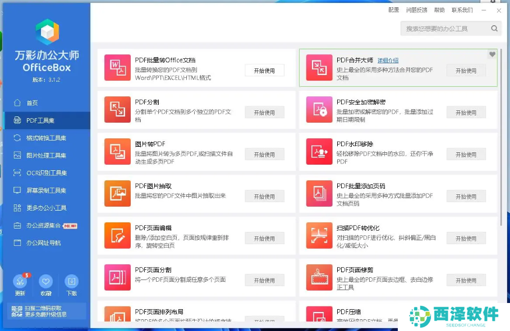Click the 图片转PDF tool icon
The image size is (510, 331).
[117, 151]
